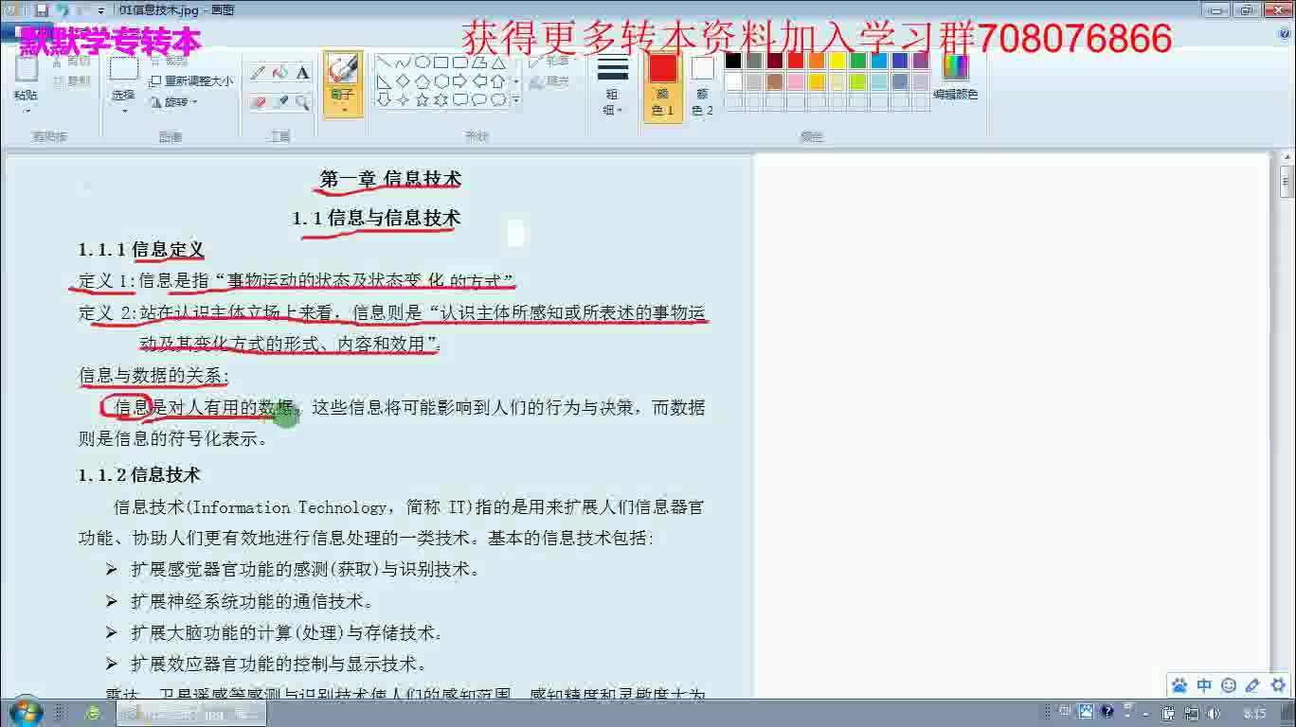Pick the Line shape
The width and height of the screenshot is (1296, 727).
(384, 62)
